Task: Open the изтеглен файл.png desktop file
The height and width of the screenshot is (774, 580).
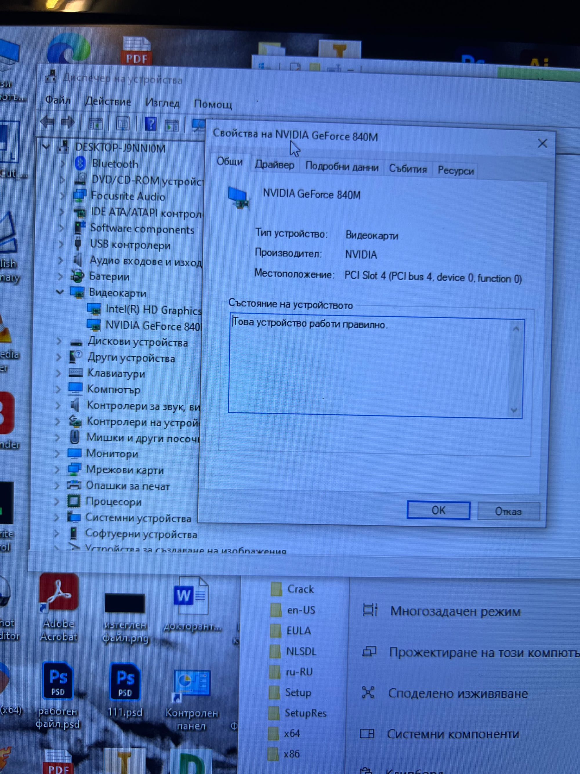Action: coord(125,617)
